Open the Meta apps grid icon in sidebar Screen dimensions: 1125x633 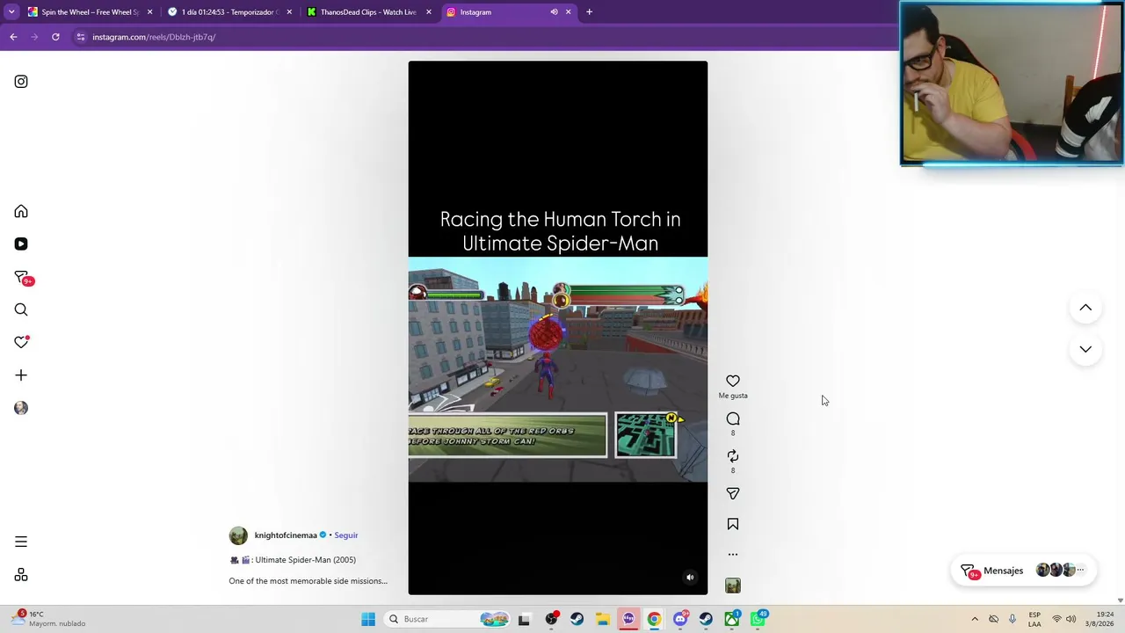pyautogui.click(x=21, y=575)
